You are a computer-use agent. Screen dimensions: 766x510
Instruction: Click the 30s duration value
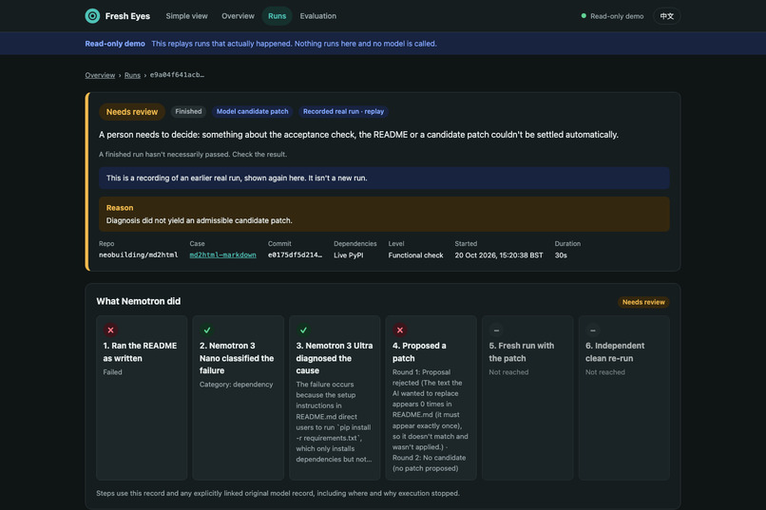pyautogui.click(x=561, y=255)
